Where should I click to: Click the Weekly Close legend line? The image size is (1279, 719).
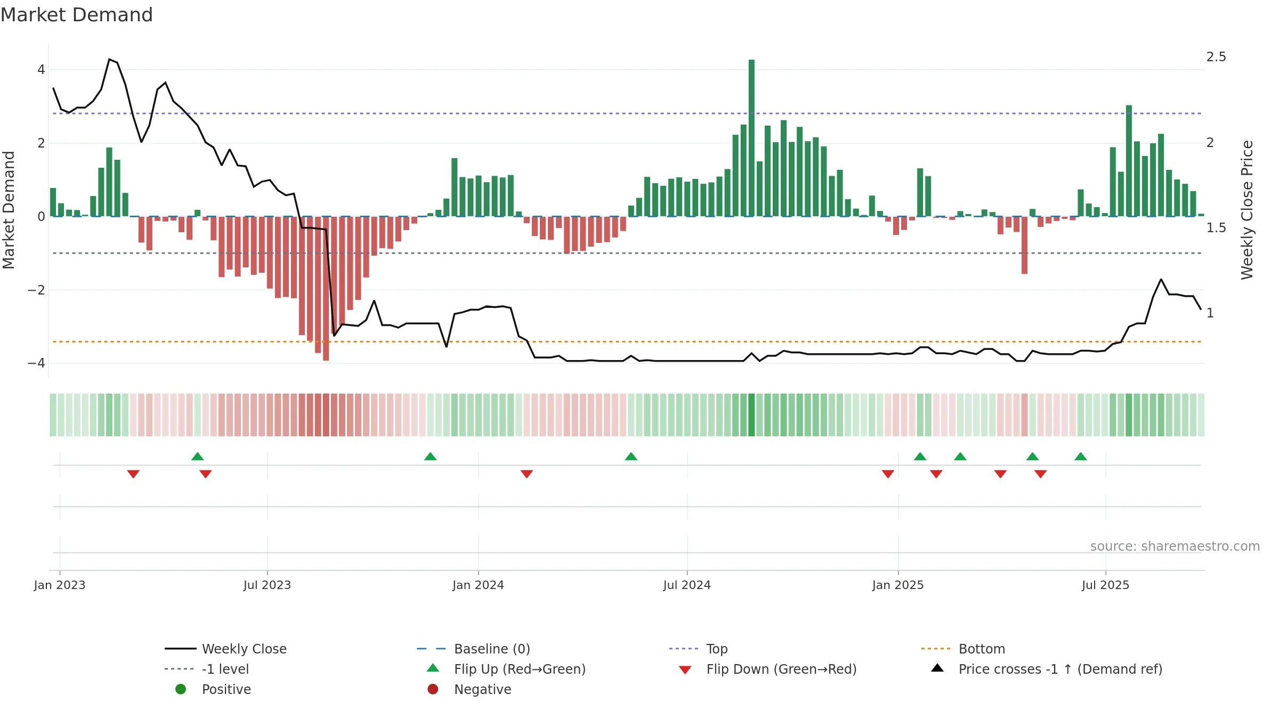click(x=180, y=649)
